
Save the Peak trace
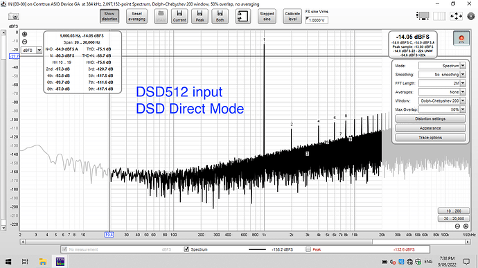coord(200,16)
